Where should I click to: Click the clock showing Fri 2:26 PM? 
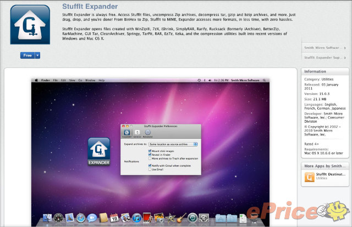(221, 80)
